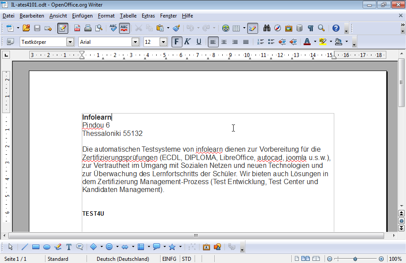The width and height of the screenshot is (406, 263).
Task: Open the Highlighting color dropdown arrow
Action: [x=331, y=42]
